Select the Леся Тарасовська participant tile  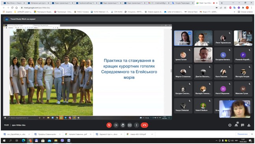[x=223, y=38]
